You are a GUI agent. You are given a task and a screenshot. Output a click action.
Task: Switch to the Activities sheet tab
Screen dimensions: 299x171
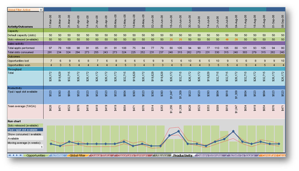[x=58, y=155]
